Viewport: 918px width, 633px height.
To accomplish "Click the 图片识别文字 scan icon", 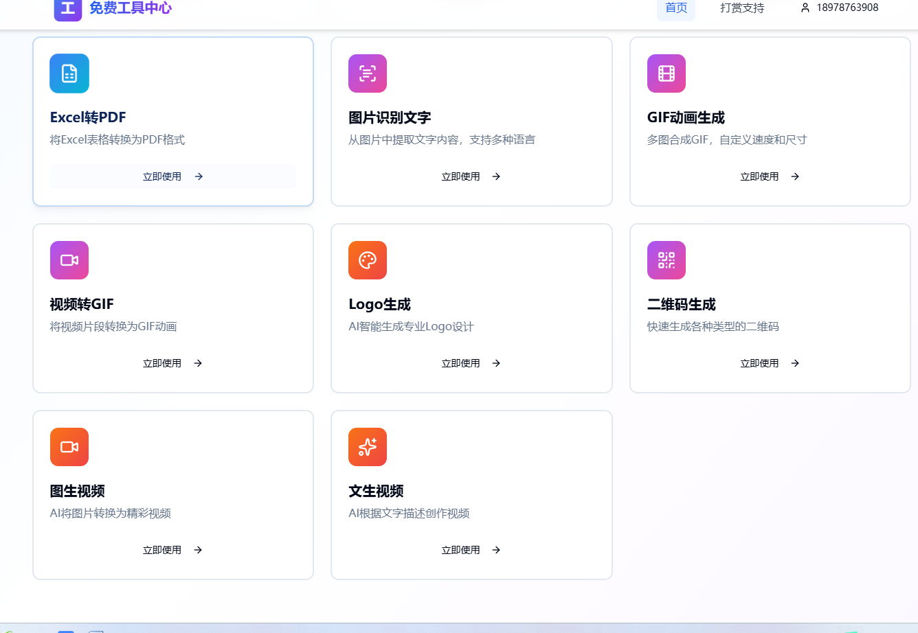I will [x=368, y=73].
